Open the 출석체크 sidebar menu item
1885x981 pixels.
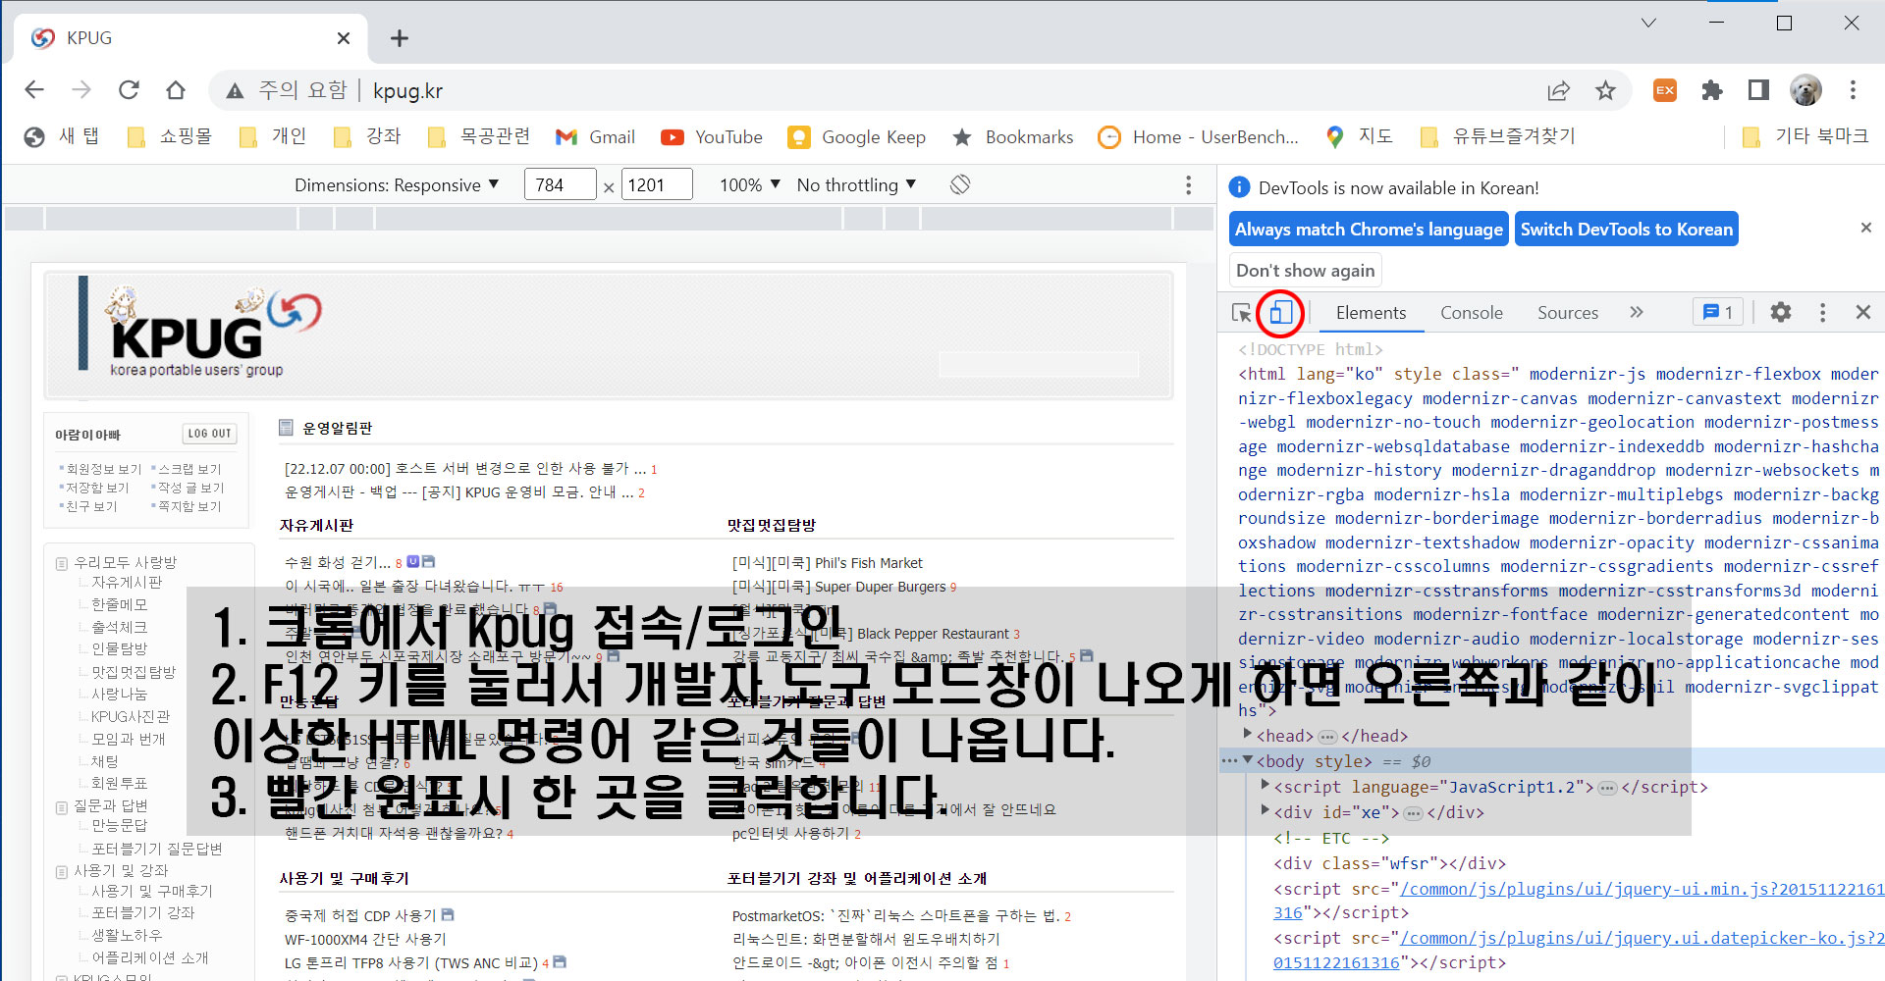click(x=119, y=627)
